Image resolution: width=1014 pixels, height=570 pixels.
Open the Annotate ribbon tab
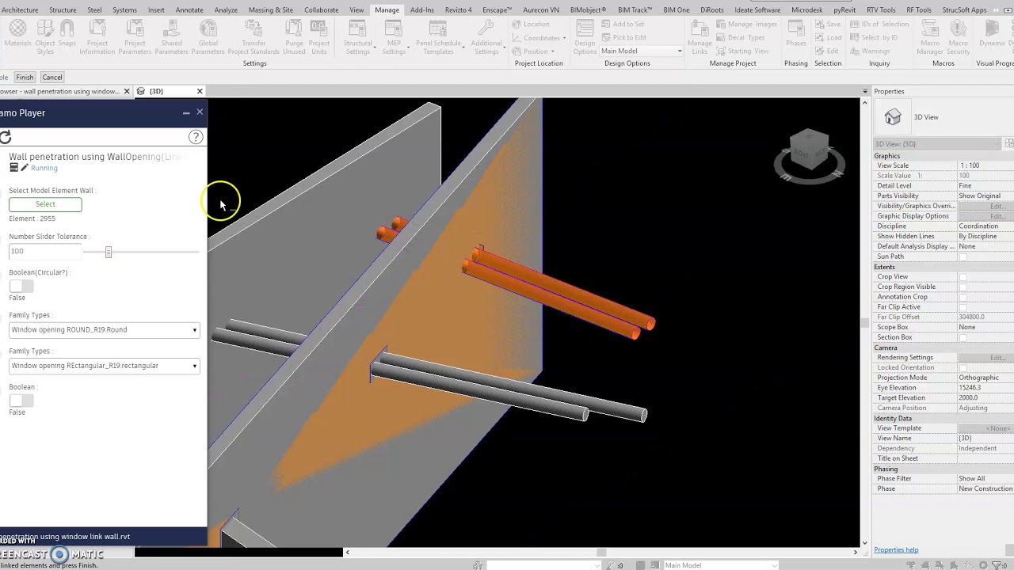[189, 10]
